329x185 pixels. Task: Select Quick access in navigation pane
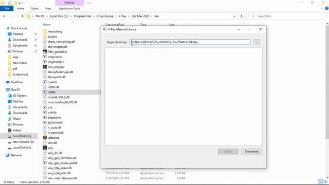19,28
